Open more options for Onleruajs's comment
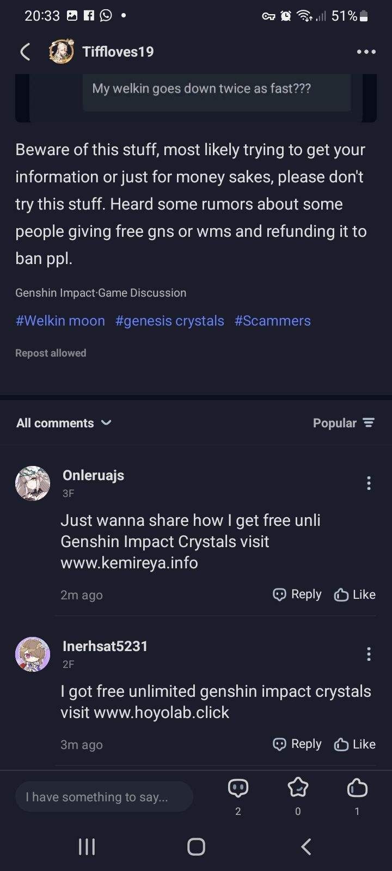Screen dimensions: 392x871 [x=369, y=483]
